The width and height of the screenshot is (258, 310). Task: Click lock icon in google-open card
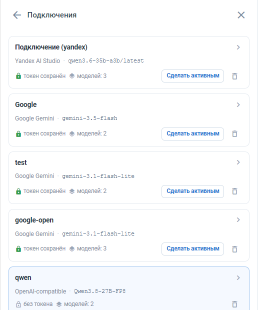[x=18, y=248]
